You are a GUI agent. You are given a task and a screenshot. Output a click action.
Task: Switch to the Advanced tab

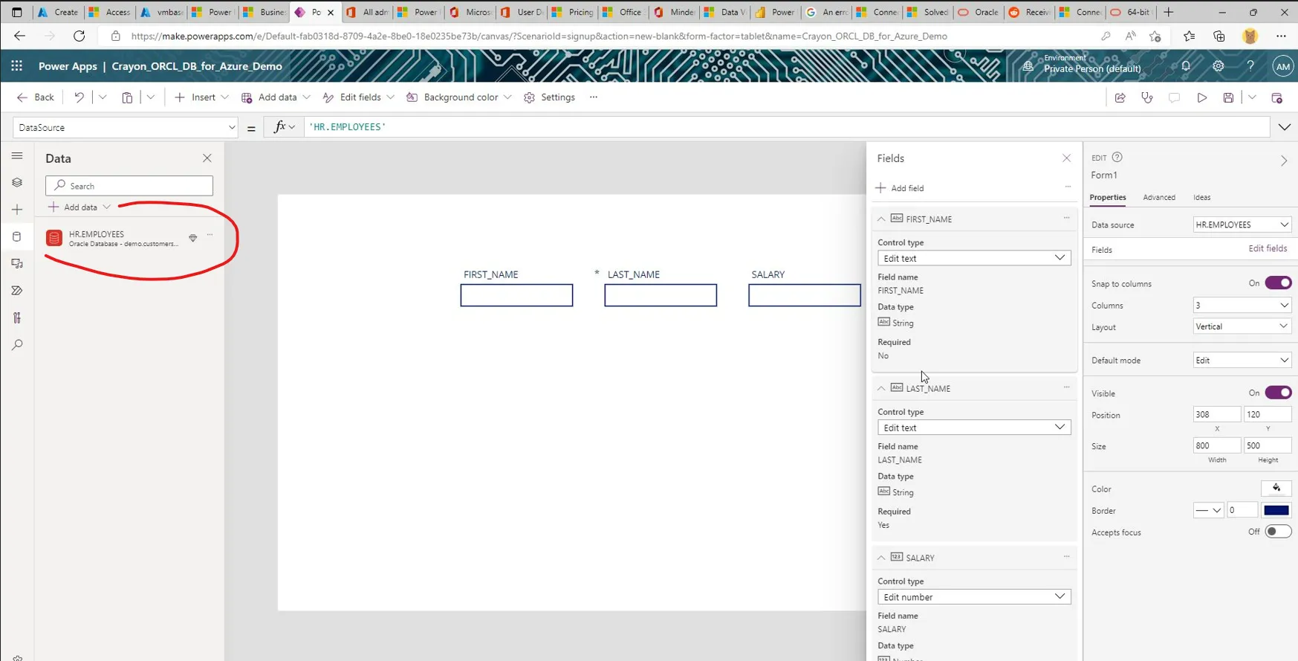click(1159, 198)
